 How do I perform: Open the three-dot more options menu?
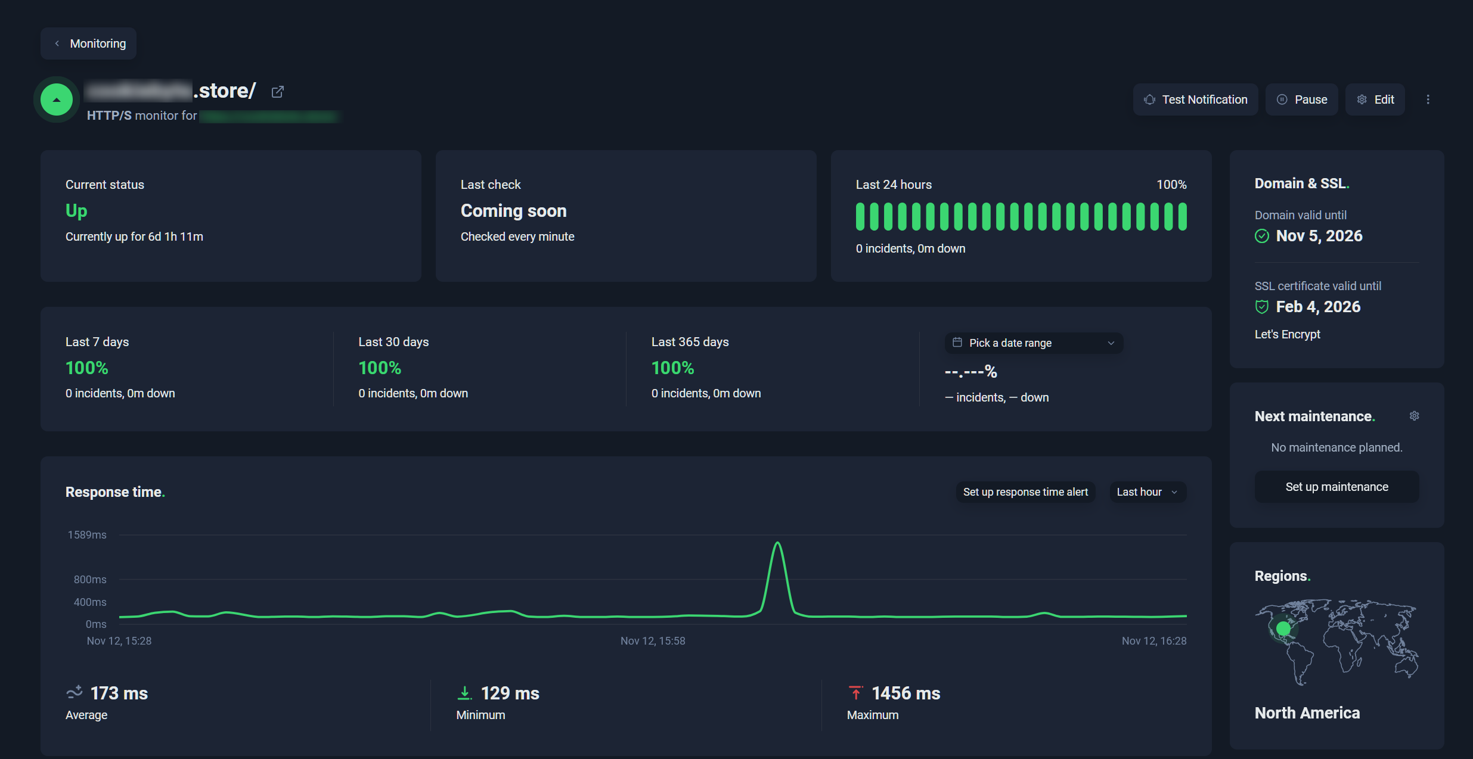pyautogui.click(x=1428, y=99)
